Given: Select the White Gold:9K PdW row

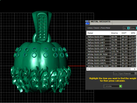Looking at the screenshot, I should pos(111,54).
